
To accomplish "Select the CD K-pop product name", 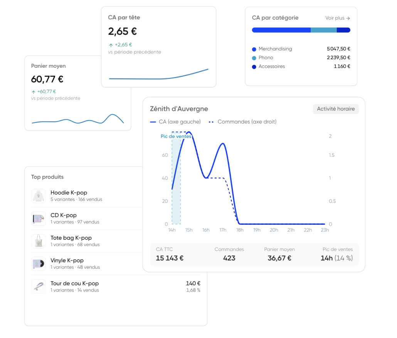I will 64,215.
